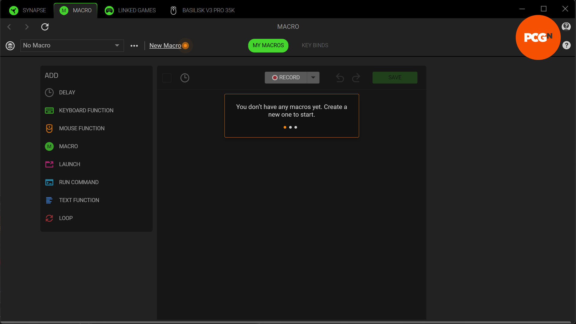Refresh the Macro page
Screen dimensions: 576x324
[x=45, y=27]
